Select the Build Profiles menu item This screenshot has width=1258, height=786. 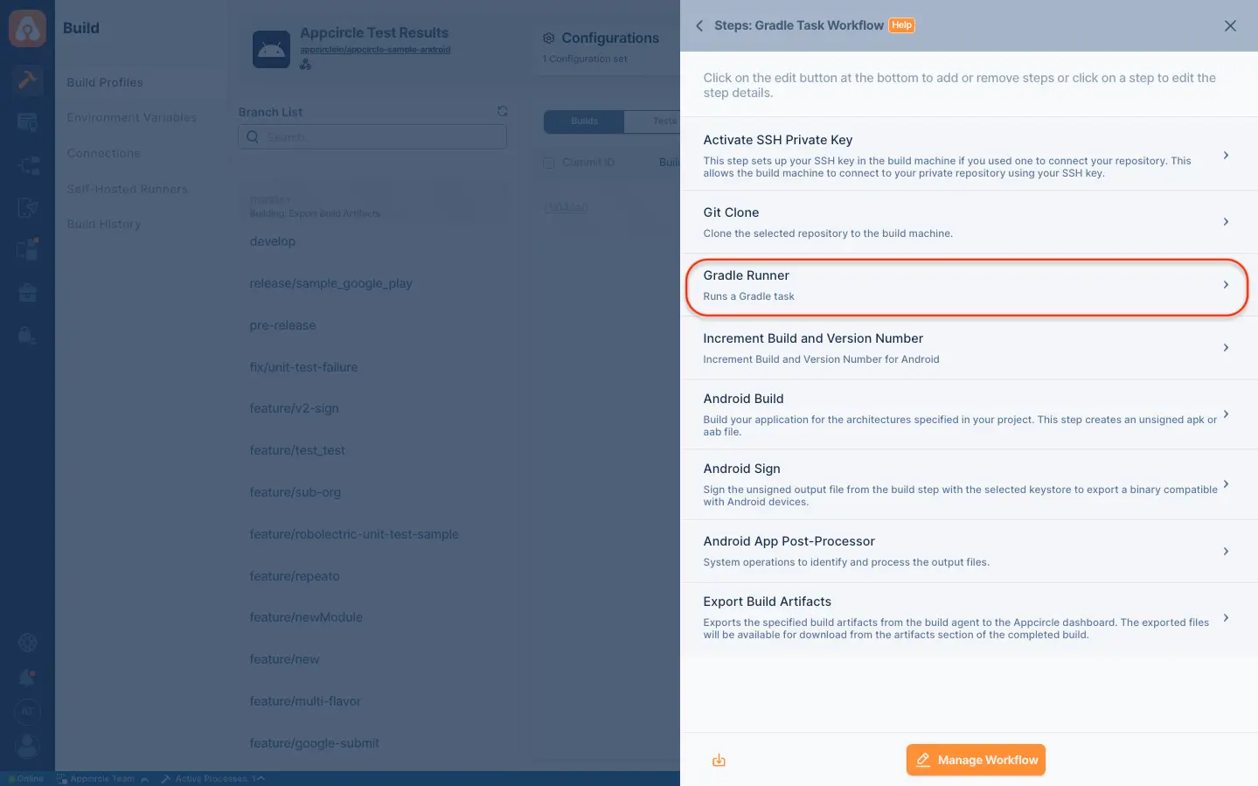pyautogui.click(x=105, y=82)
